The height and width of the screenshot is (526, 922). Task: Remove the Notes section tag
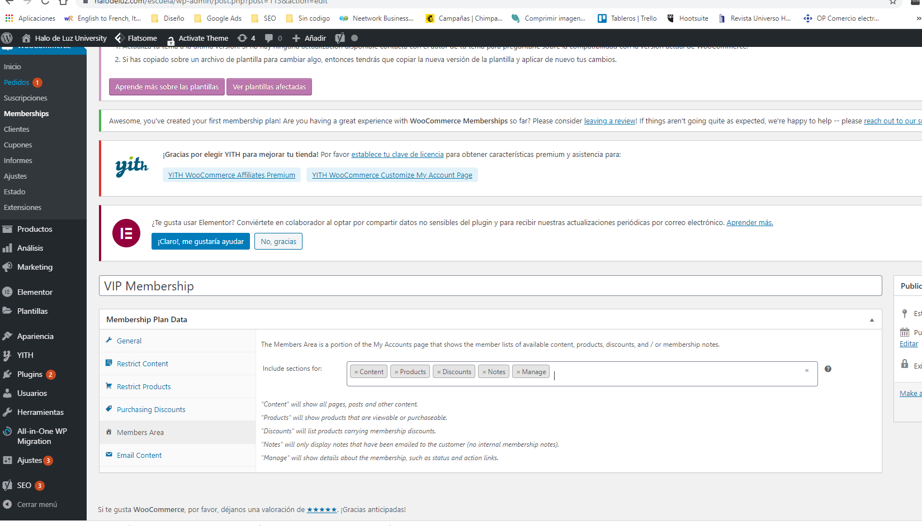coord(484,372)
